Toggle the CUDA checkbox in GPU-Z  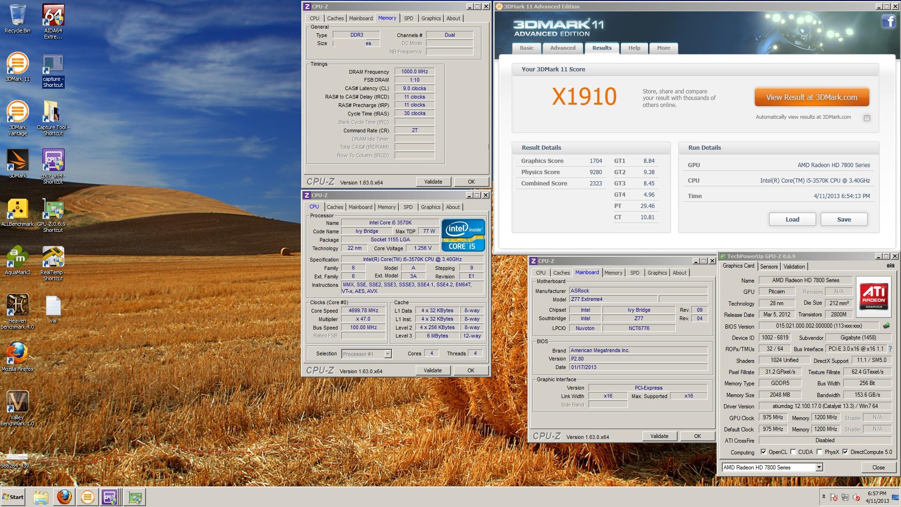tap(793, 452)
